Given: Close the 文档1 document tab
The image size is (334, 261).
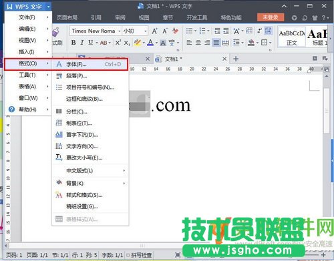Looking at the screenshot, I should tap(224, 59).
